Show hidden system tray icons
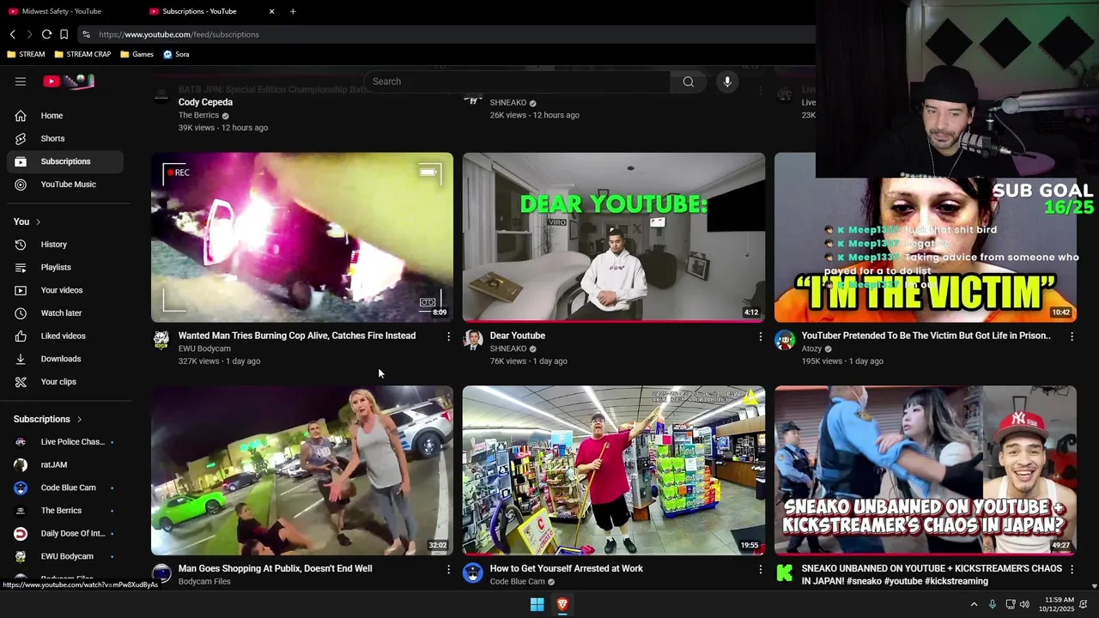This screenshot has height=618, width=1099. click(974, 604)
